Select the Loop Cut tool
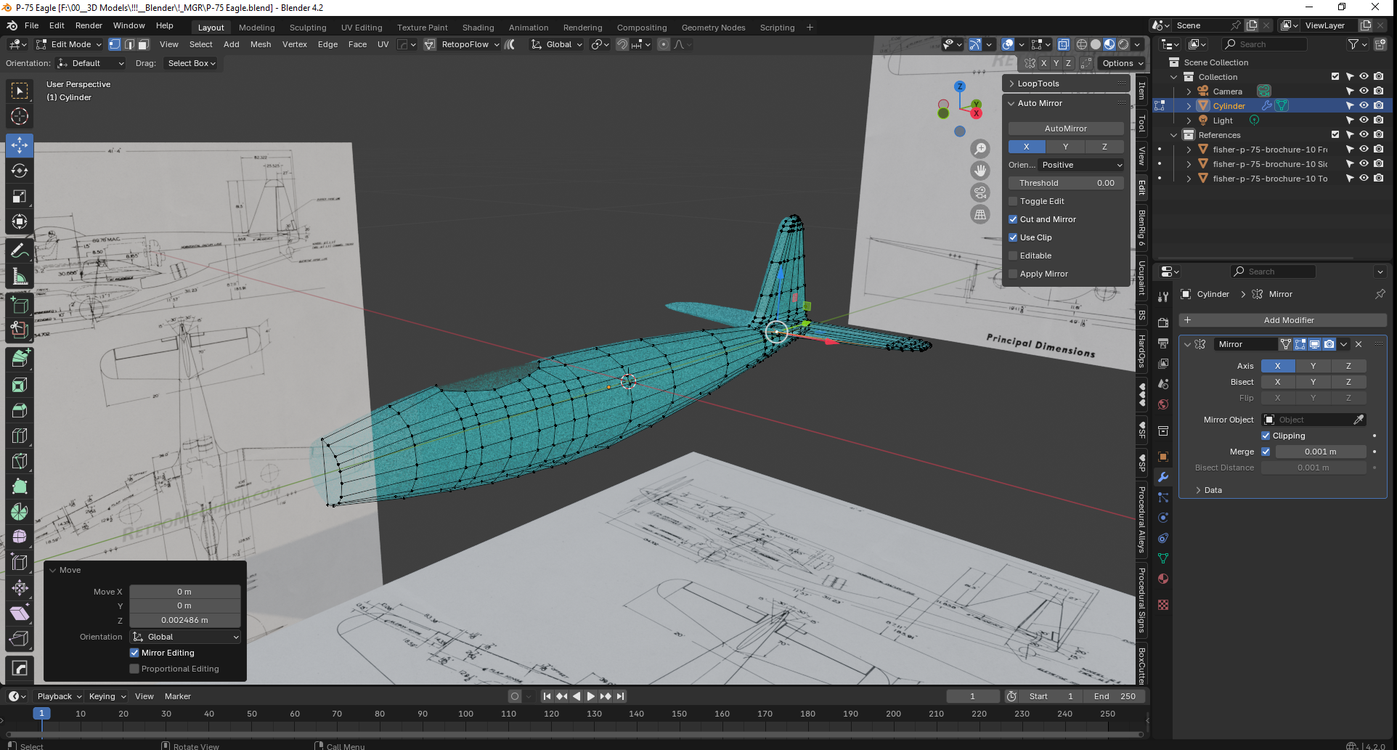Viewport: 1397px width, 750px height. click(20, 436)
